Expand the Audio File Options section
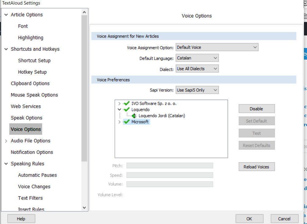 pos(6,141)
